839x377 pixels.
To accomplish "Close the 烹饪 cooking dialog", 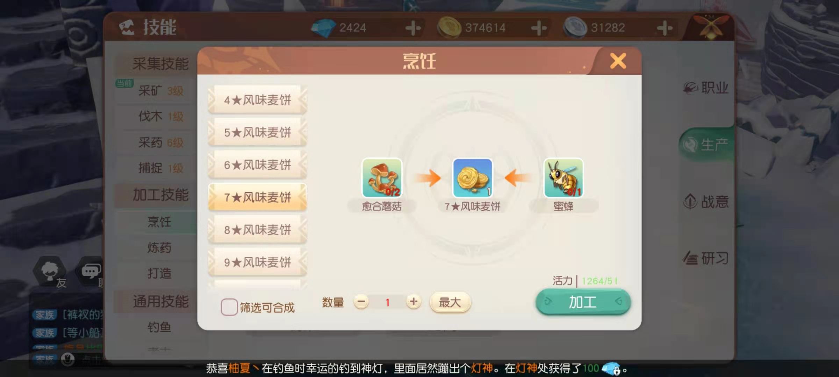I will 618,61.
